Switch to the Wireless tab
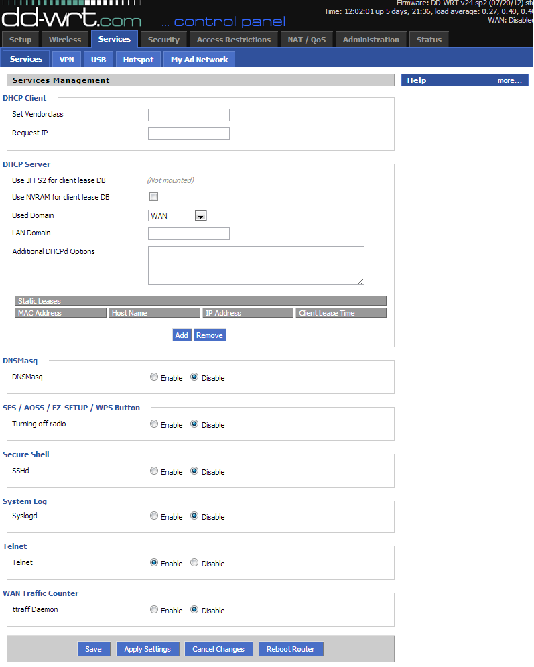Viewport: 534px width, 667px height. point(65,40)
